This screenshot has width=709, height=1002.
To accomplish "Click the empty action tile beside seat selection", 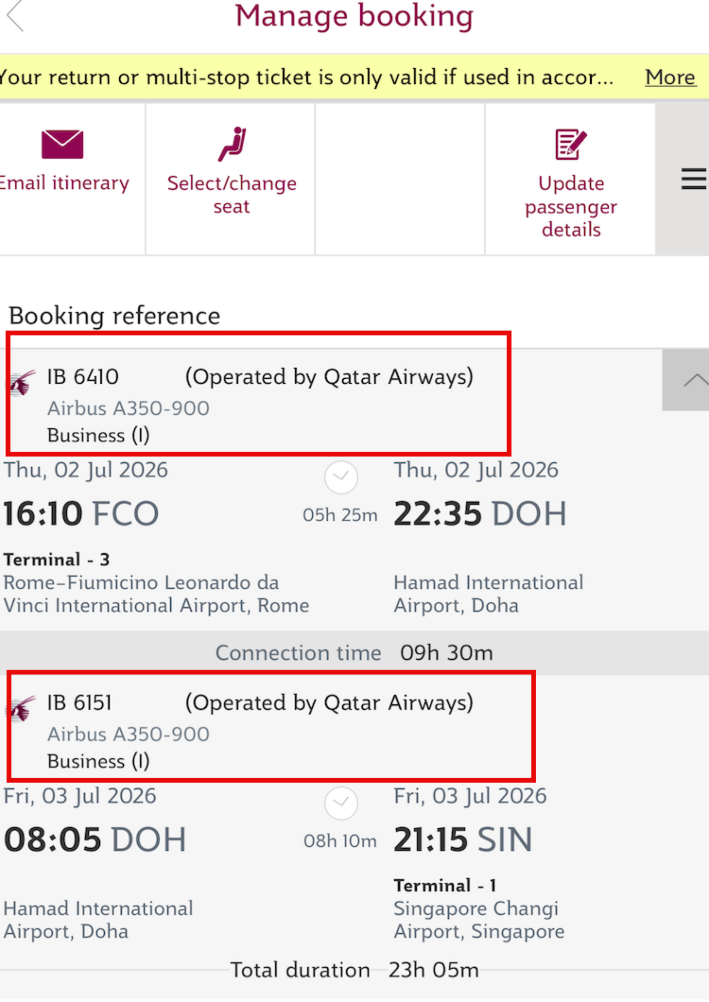I will pos(400,179).
